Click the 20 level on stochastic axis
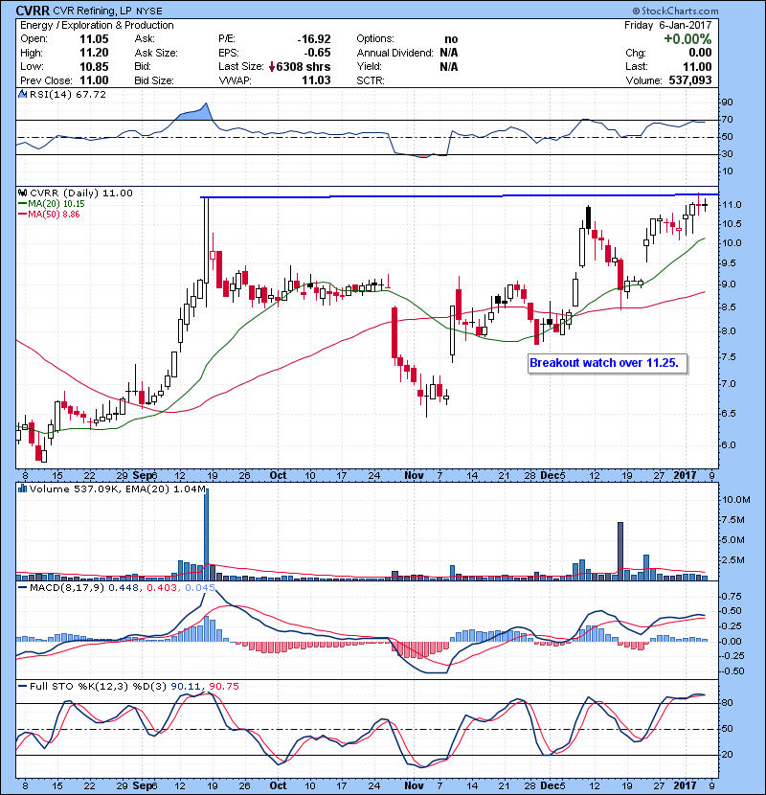766x795 pixels. tap(727, 755)
